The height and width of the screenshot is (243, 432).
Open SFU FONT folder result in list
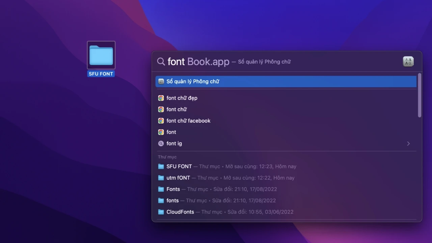179,166
